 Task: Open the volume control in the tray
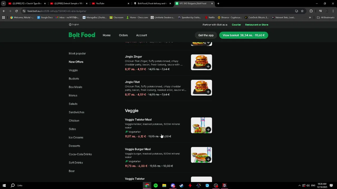[308, 186]
